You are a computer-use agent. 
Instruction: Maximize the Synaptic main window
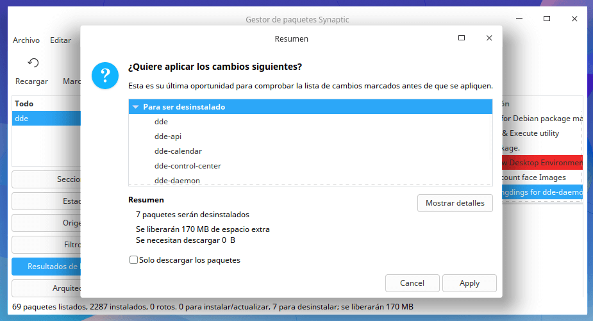coord(547,19)
